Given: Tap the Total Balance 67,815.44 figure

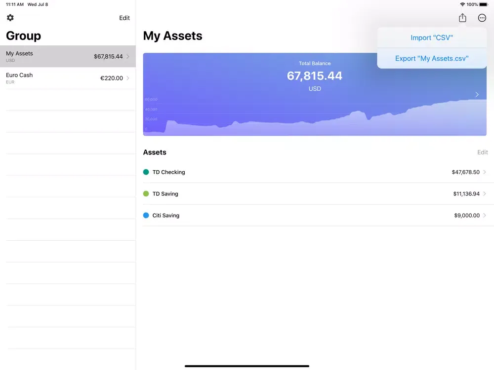Looking at the screenshot, I should point(314,76).
